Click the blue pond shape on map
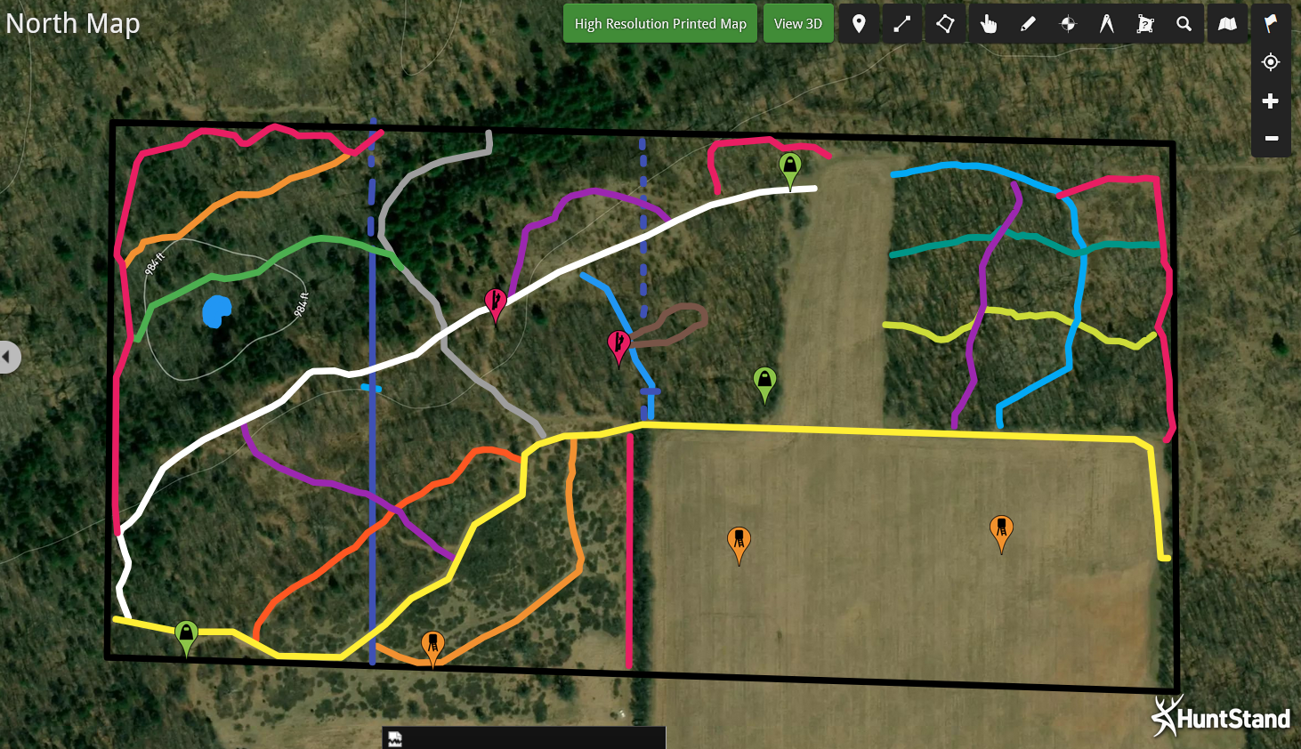Viewport: 1301px width, 749px height. [216, 312]
